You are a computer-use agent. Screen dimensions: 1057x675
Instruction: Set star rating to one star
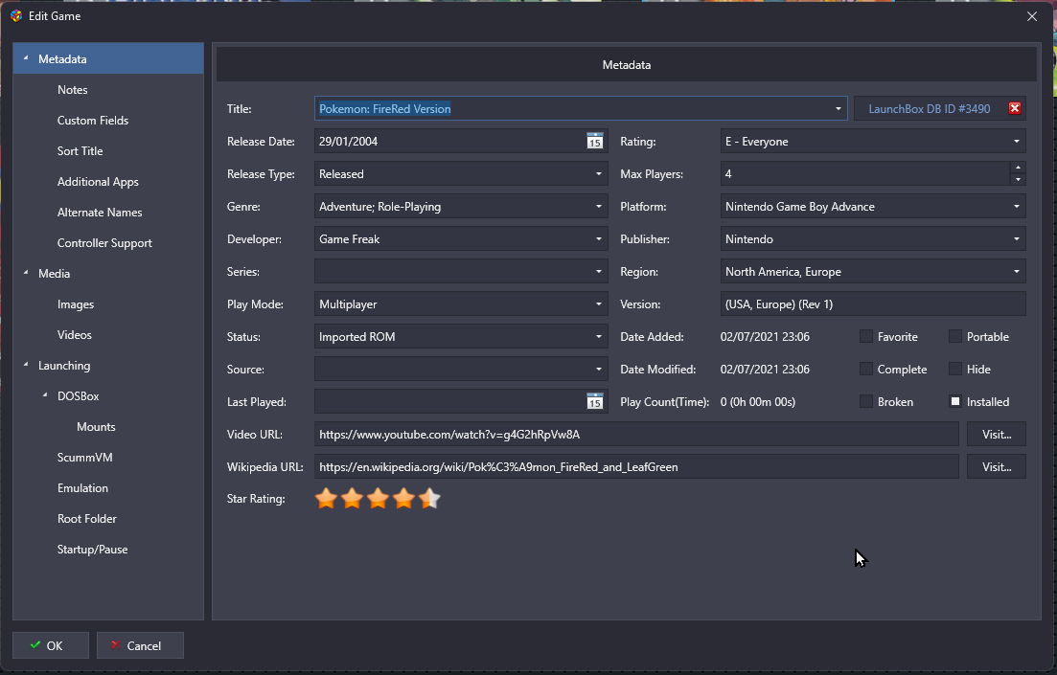click(326, 499)
